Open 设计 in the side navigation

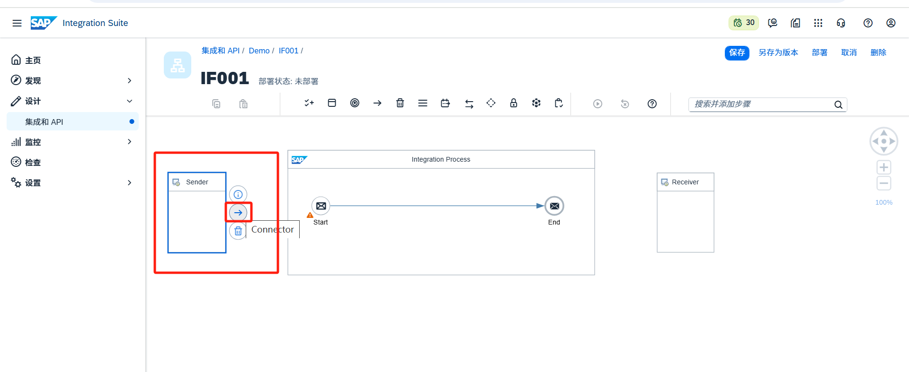pos(33,101)
